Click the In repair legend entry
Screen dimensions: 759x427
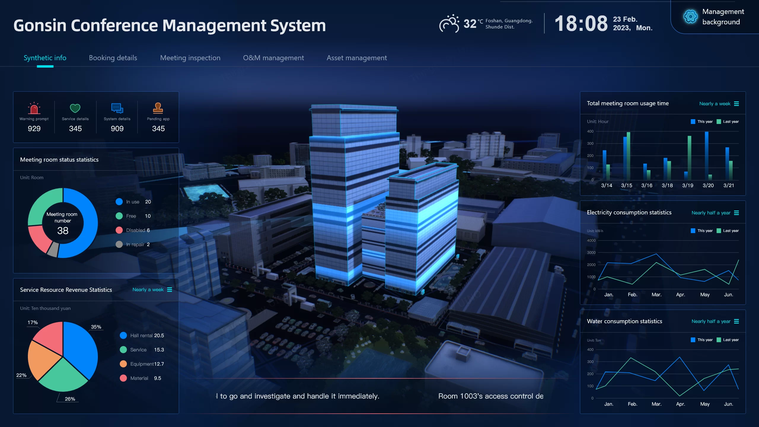[133, 245]
